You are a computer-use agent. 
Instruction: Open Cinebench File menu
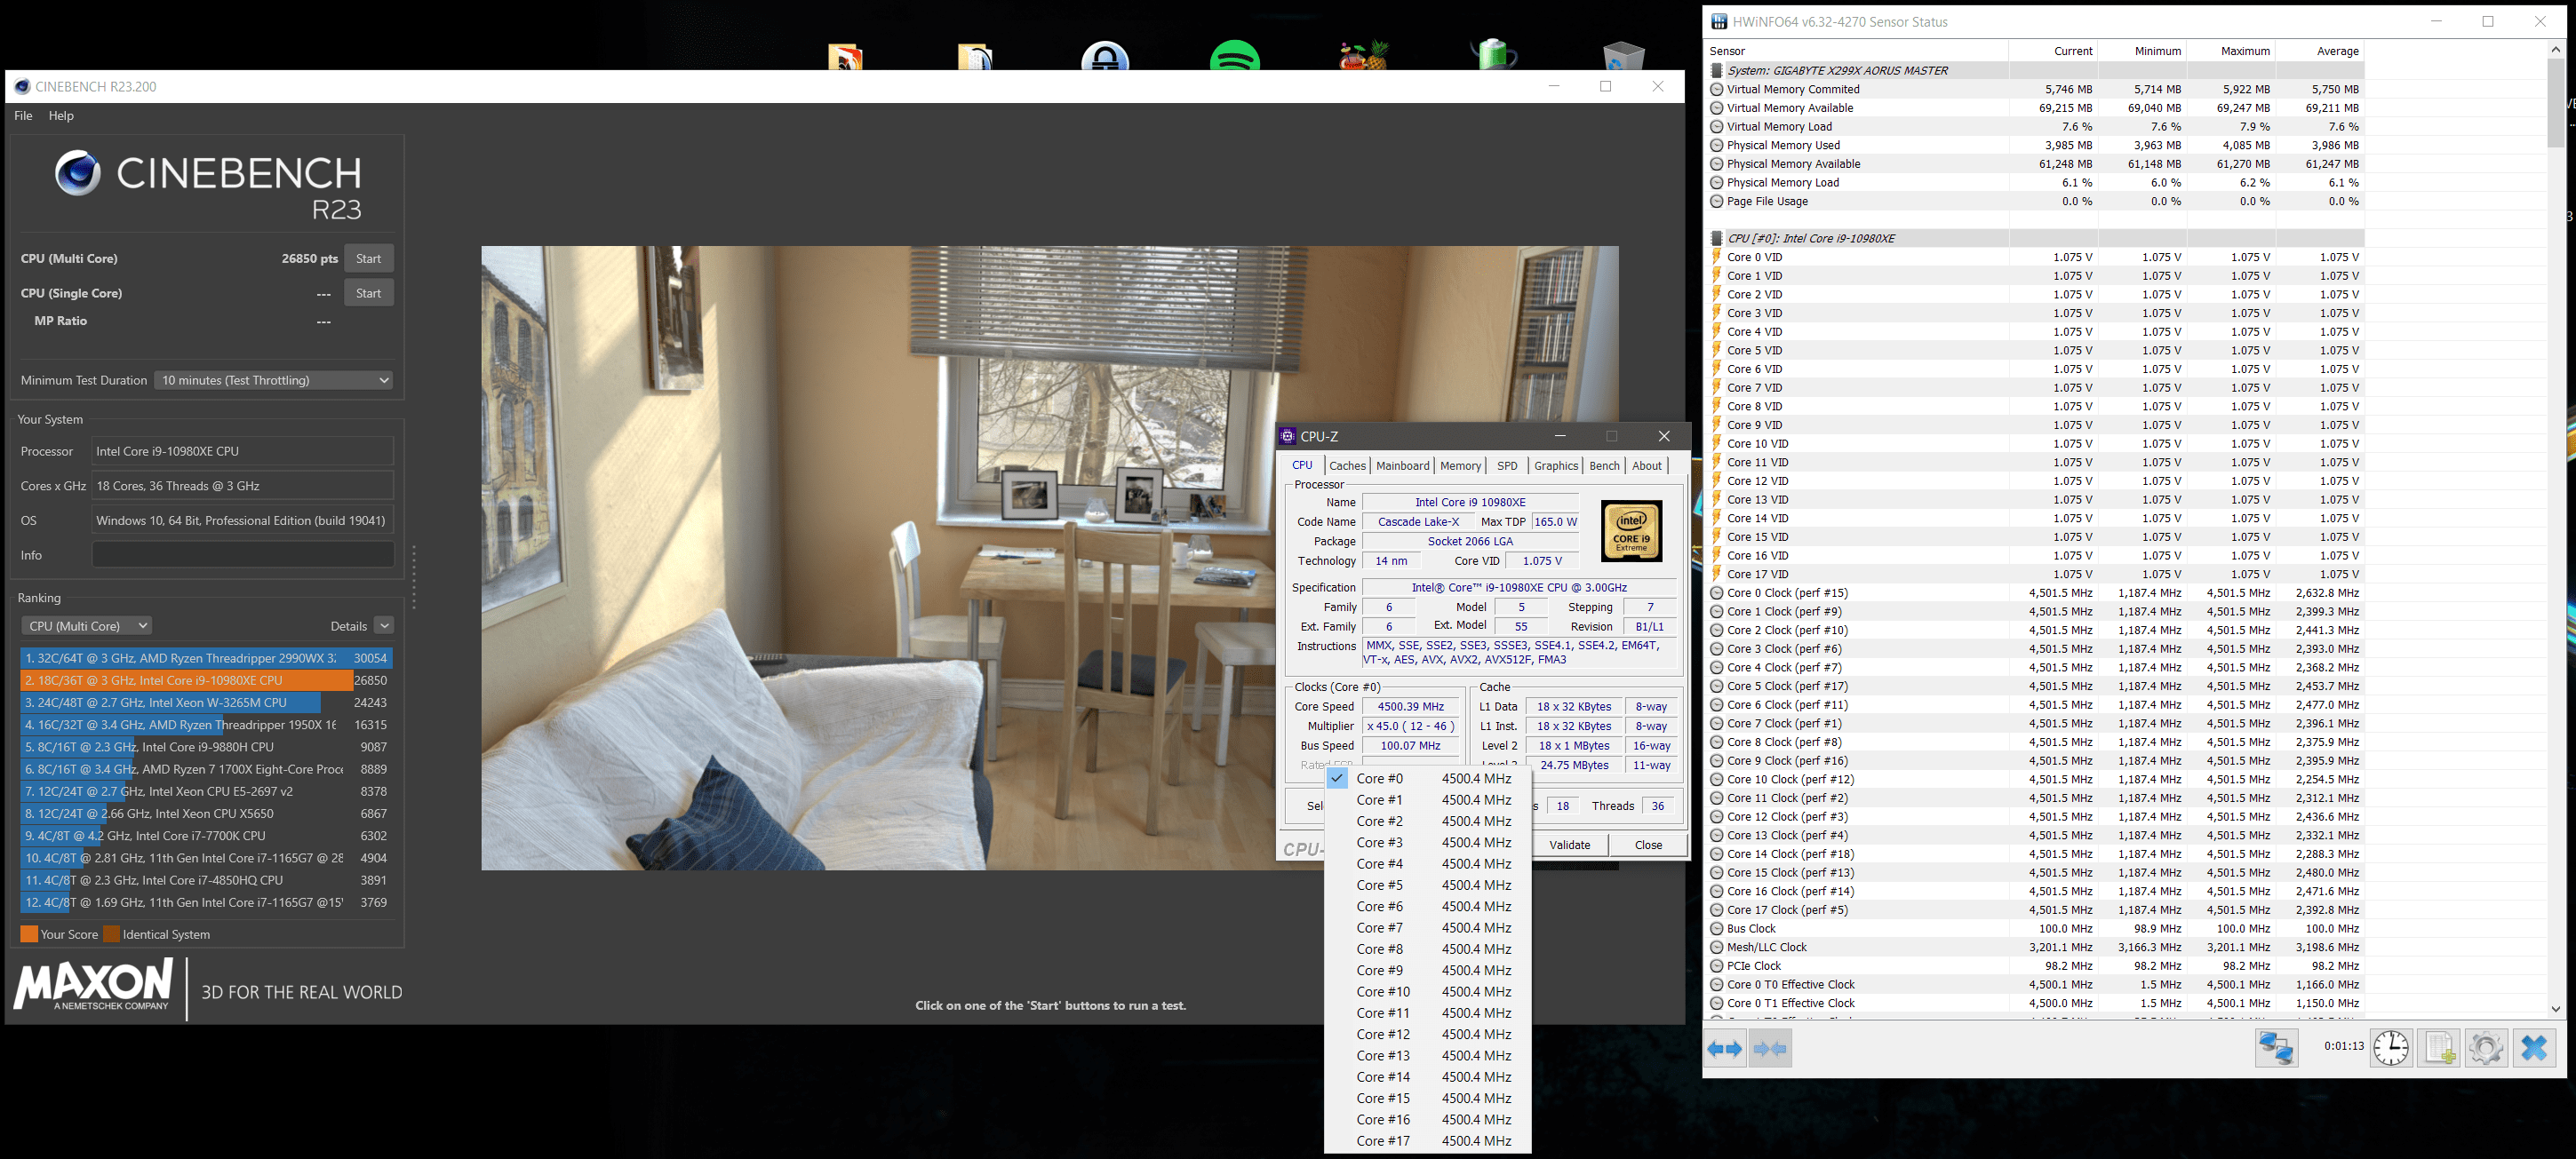23,115
